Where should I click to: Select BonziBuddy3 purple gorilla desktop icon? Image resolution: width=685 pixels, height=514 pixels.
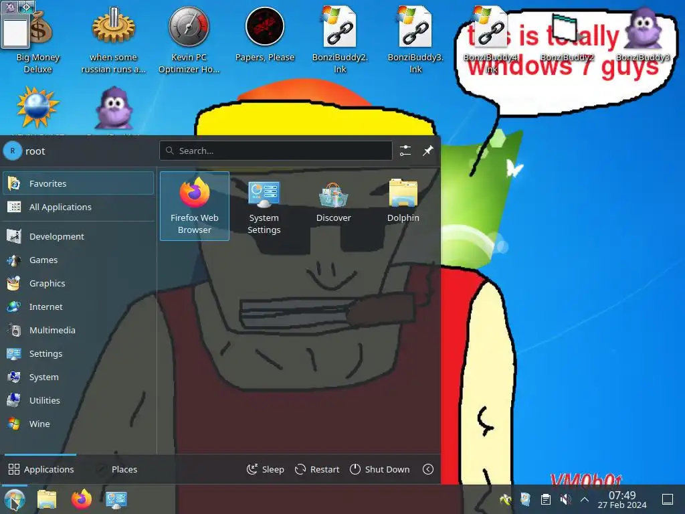[x=643, y=35]
